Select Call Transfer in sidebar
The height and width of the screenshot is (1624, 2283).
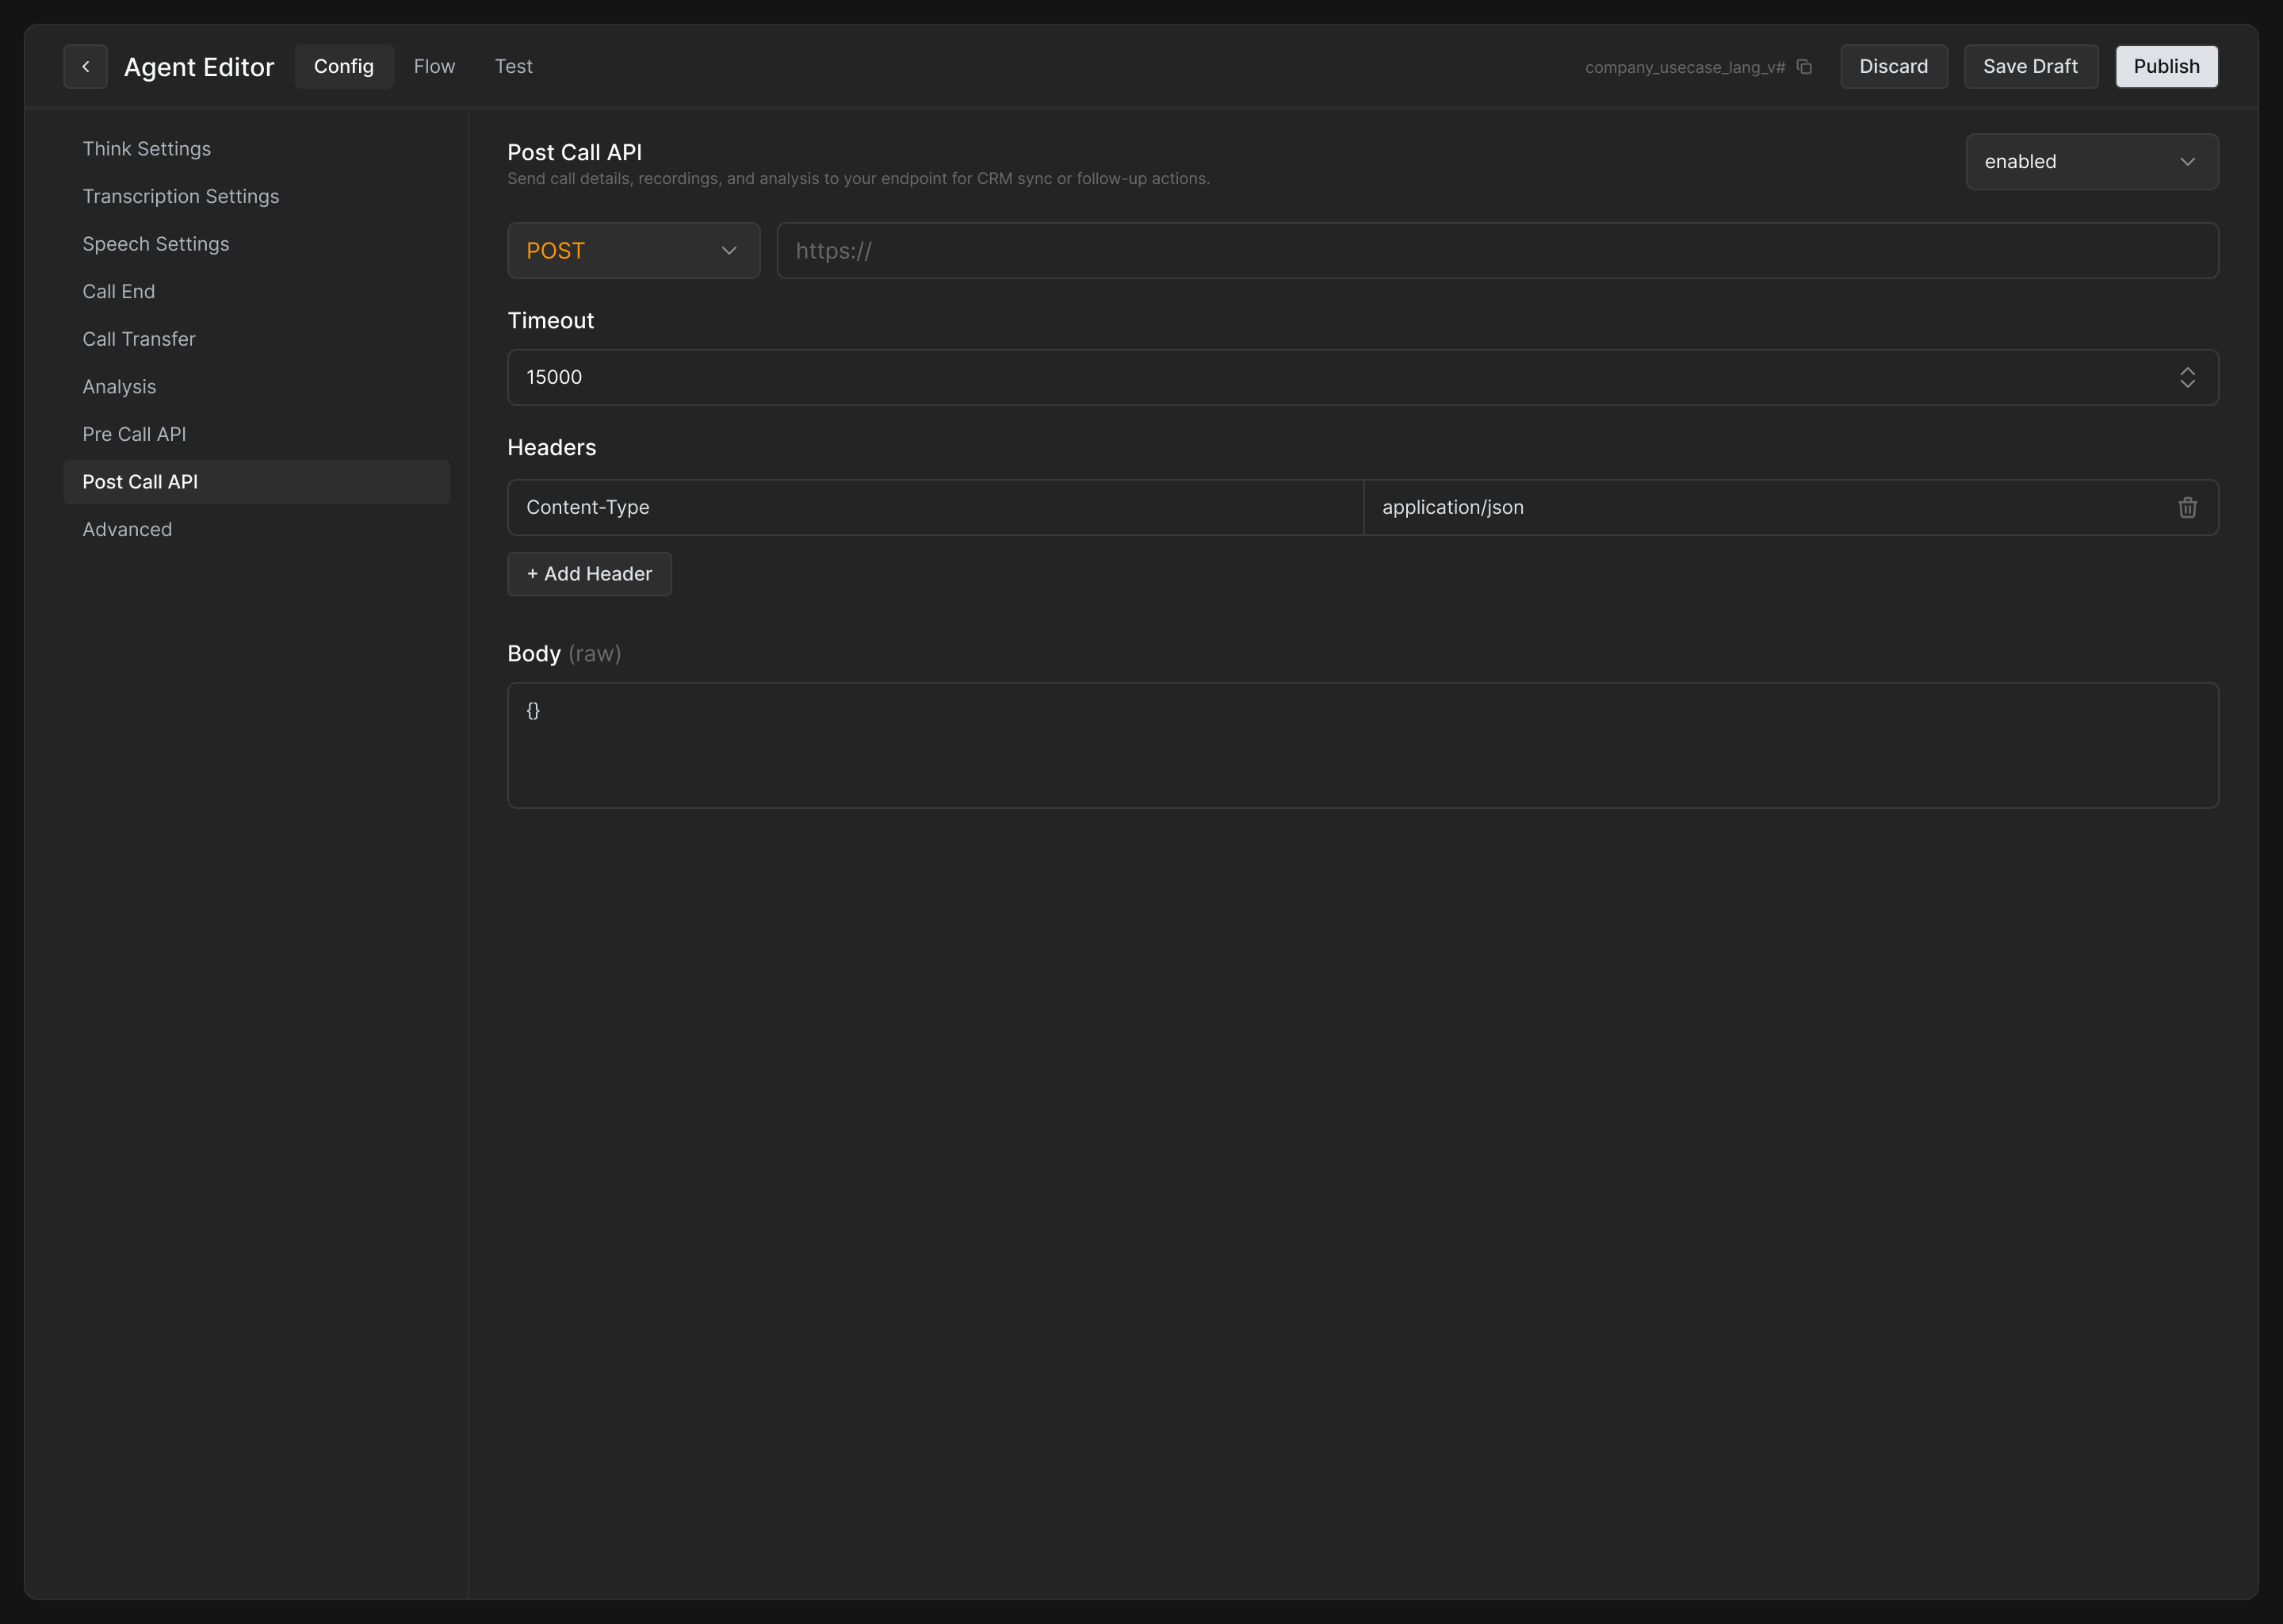pos(139,339)
